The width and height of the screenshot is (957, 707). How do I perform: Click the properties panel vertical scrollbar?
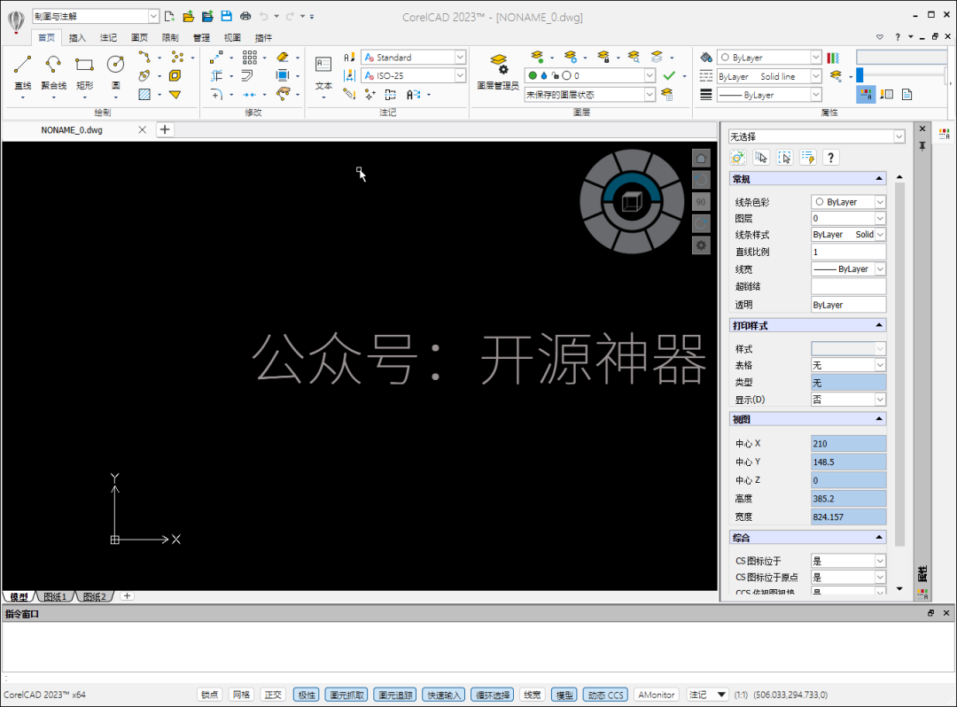click(899, 363)
